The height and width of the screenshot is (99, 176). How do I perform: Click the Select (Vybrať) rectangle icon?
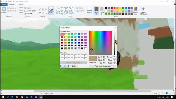tap(21, 9)
